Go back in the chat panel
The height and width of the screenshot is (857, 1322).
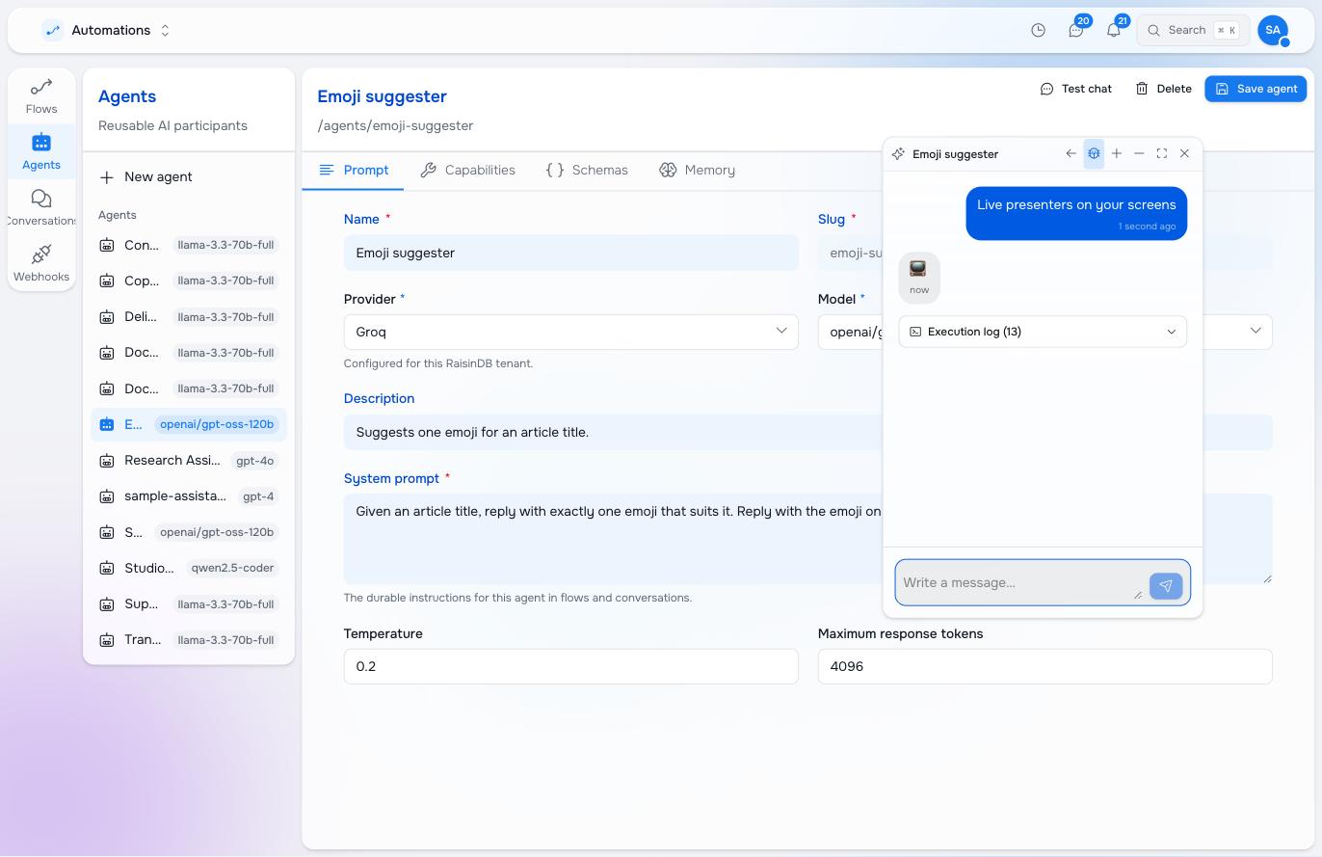(x=1071, y=153)
